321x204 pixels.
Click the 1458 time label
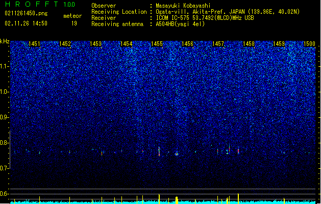click(x=249, y=44)
